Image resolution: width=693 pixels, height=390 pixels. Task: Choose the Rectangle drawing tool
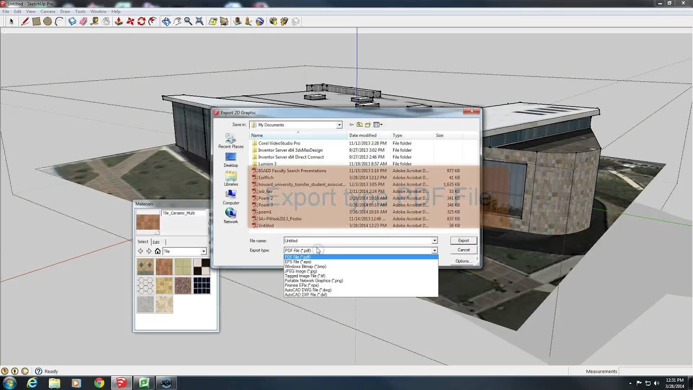(36, 21)
